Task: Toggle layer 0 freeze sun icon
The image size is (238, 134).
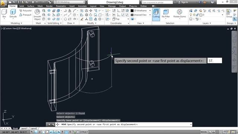Action: 194,15
